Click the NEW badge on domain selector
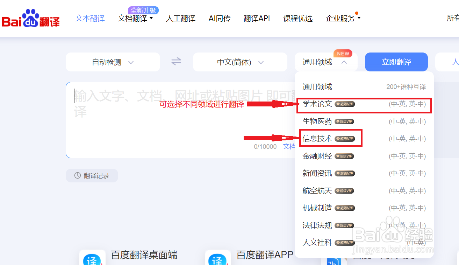The height and width of the screenshot is (265, 459). tap(343, 54)
